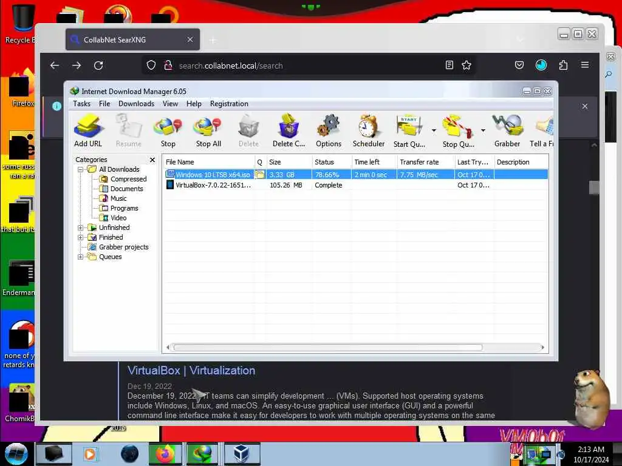The image size is (622, 466).
Task: Select the Music category
Action: pos(114,198)
